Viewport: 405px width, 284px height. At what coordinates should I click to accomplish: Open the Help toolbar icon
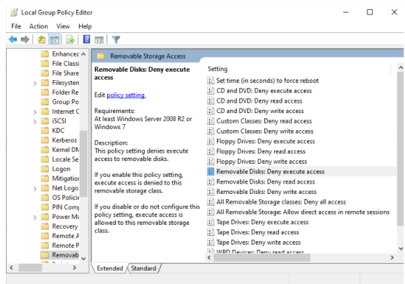[x=87, y=39]
